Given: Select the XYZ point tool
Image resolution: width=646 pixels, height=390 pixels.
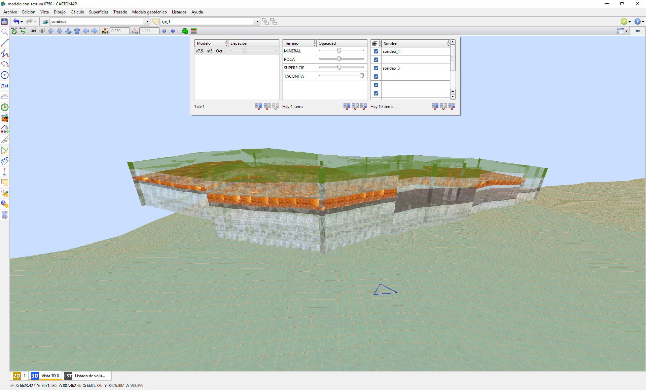Looking at the screenshot, I should tap(5, 172).
